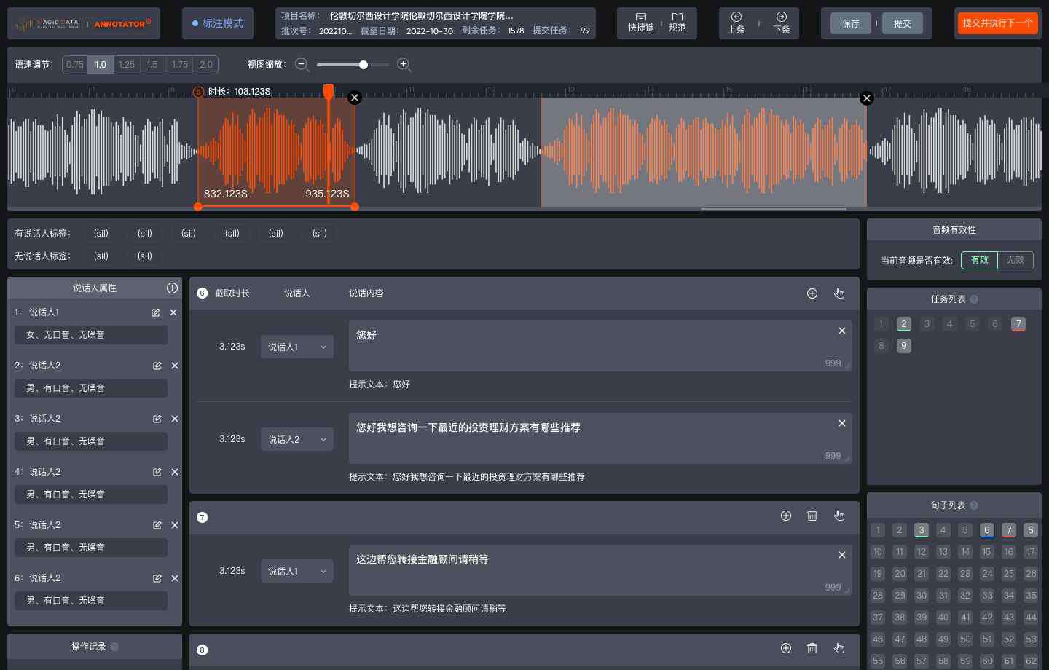Mark audio as invalid (无效)
The height and width of the screenshot is (670, 1049).
[1015, 260]
